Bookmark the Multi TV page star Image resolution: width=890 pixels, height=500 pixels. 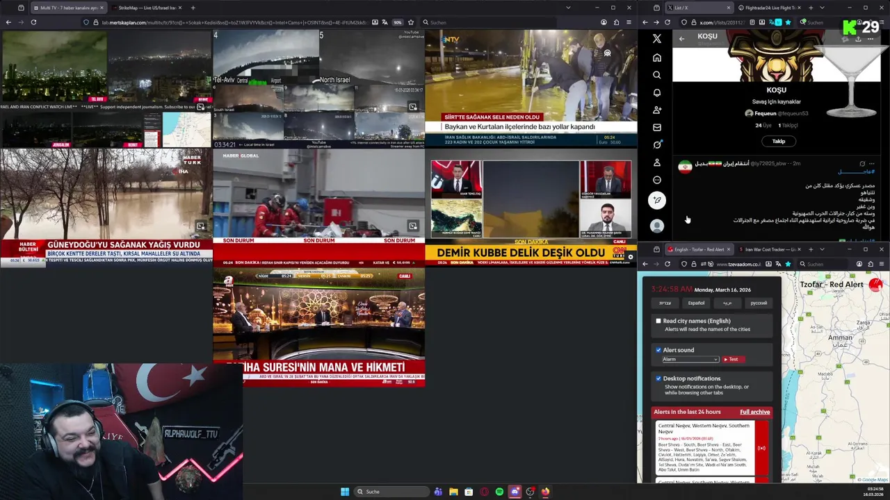[411, 22]
